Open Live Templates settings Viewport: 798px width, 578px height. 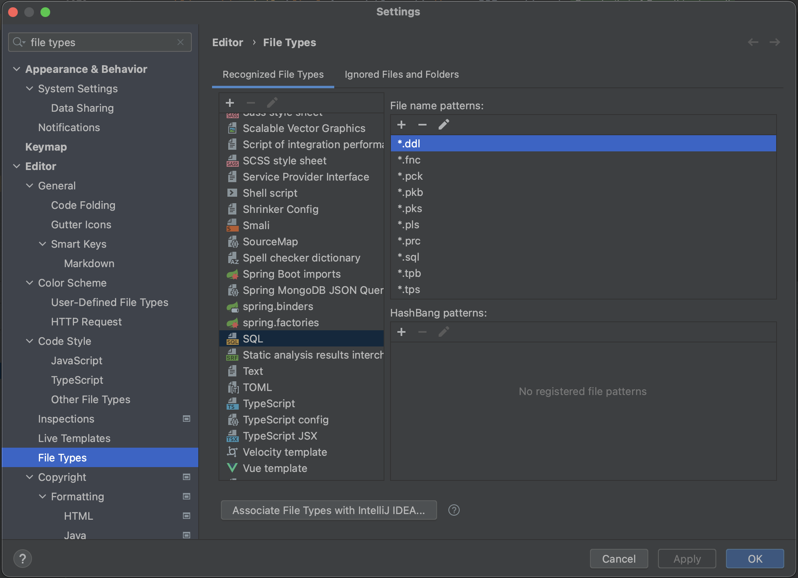[74, 438]
